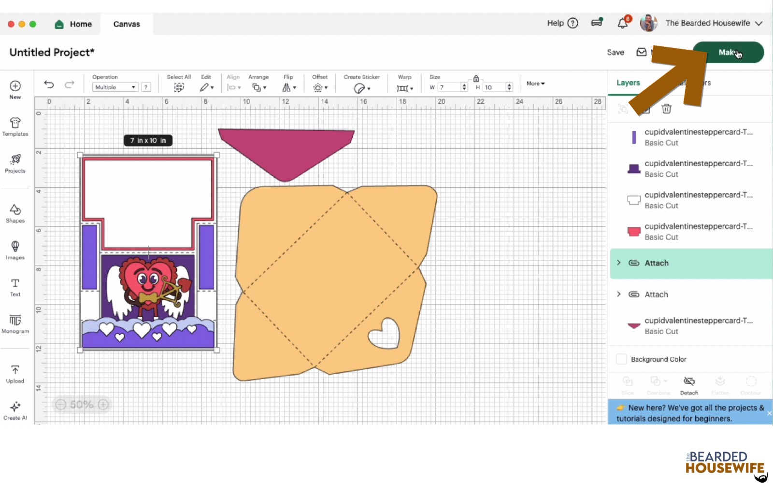This screenshot has height=491, width=773.
Task: Click the width size input field
Action: [449, 87]
